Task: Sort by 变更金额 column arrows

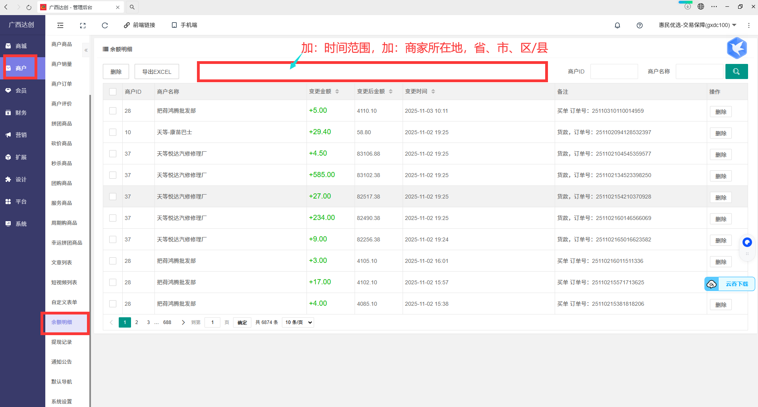Action: tap(337, 92)
